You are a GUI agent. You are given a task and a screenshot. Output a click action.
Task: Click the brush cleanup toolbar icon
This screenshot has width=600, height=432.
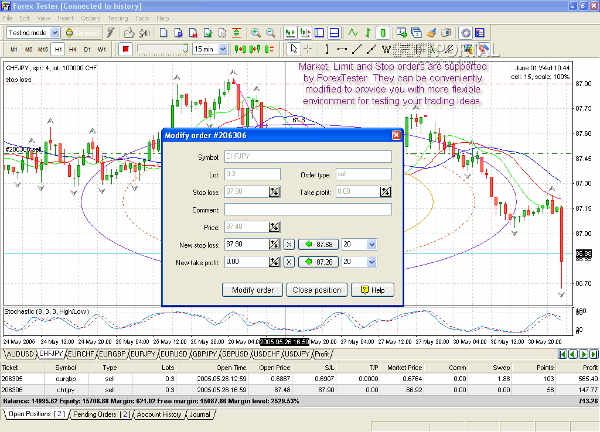coord(431,33)
